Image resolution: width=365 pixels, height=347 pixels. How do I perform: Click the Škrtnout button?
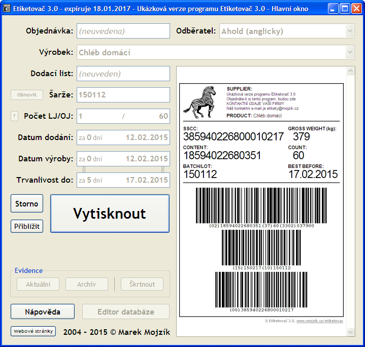tap(142, 284)
